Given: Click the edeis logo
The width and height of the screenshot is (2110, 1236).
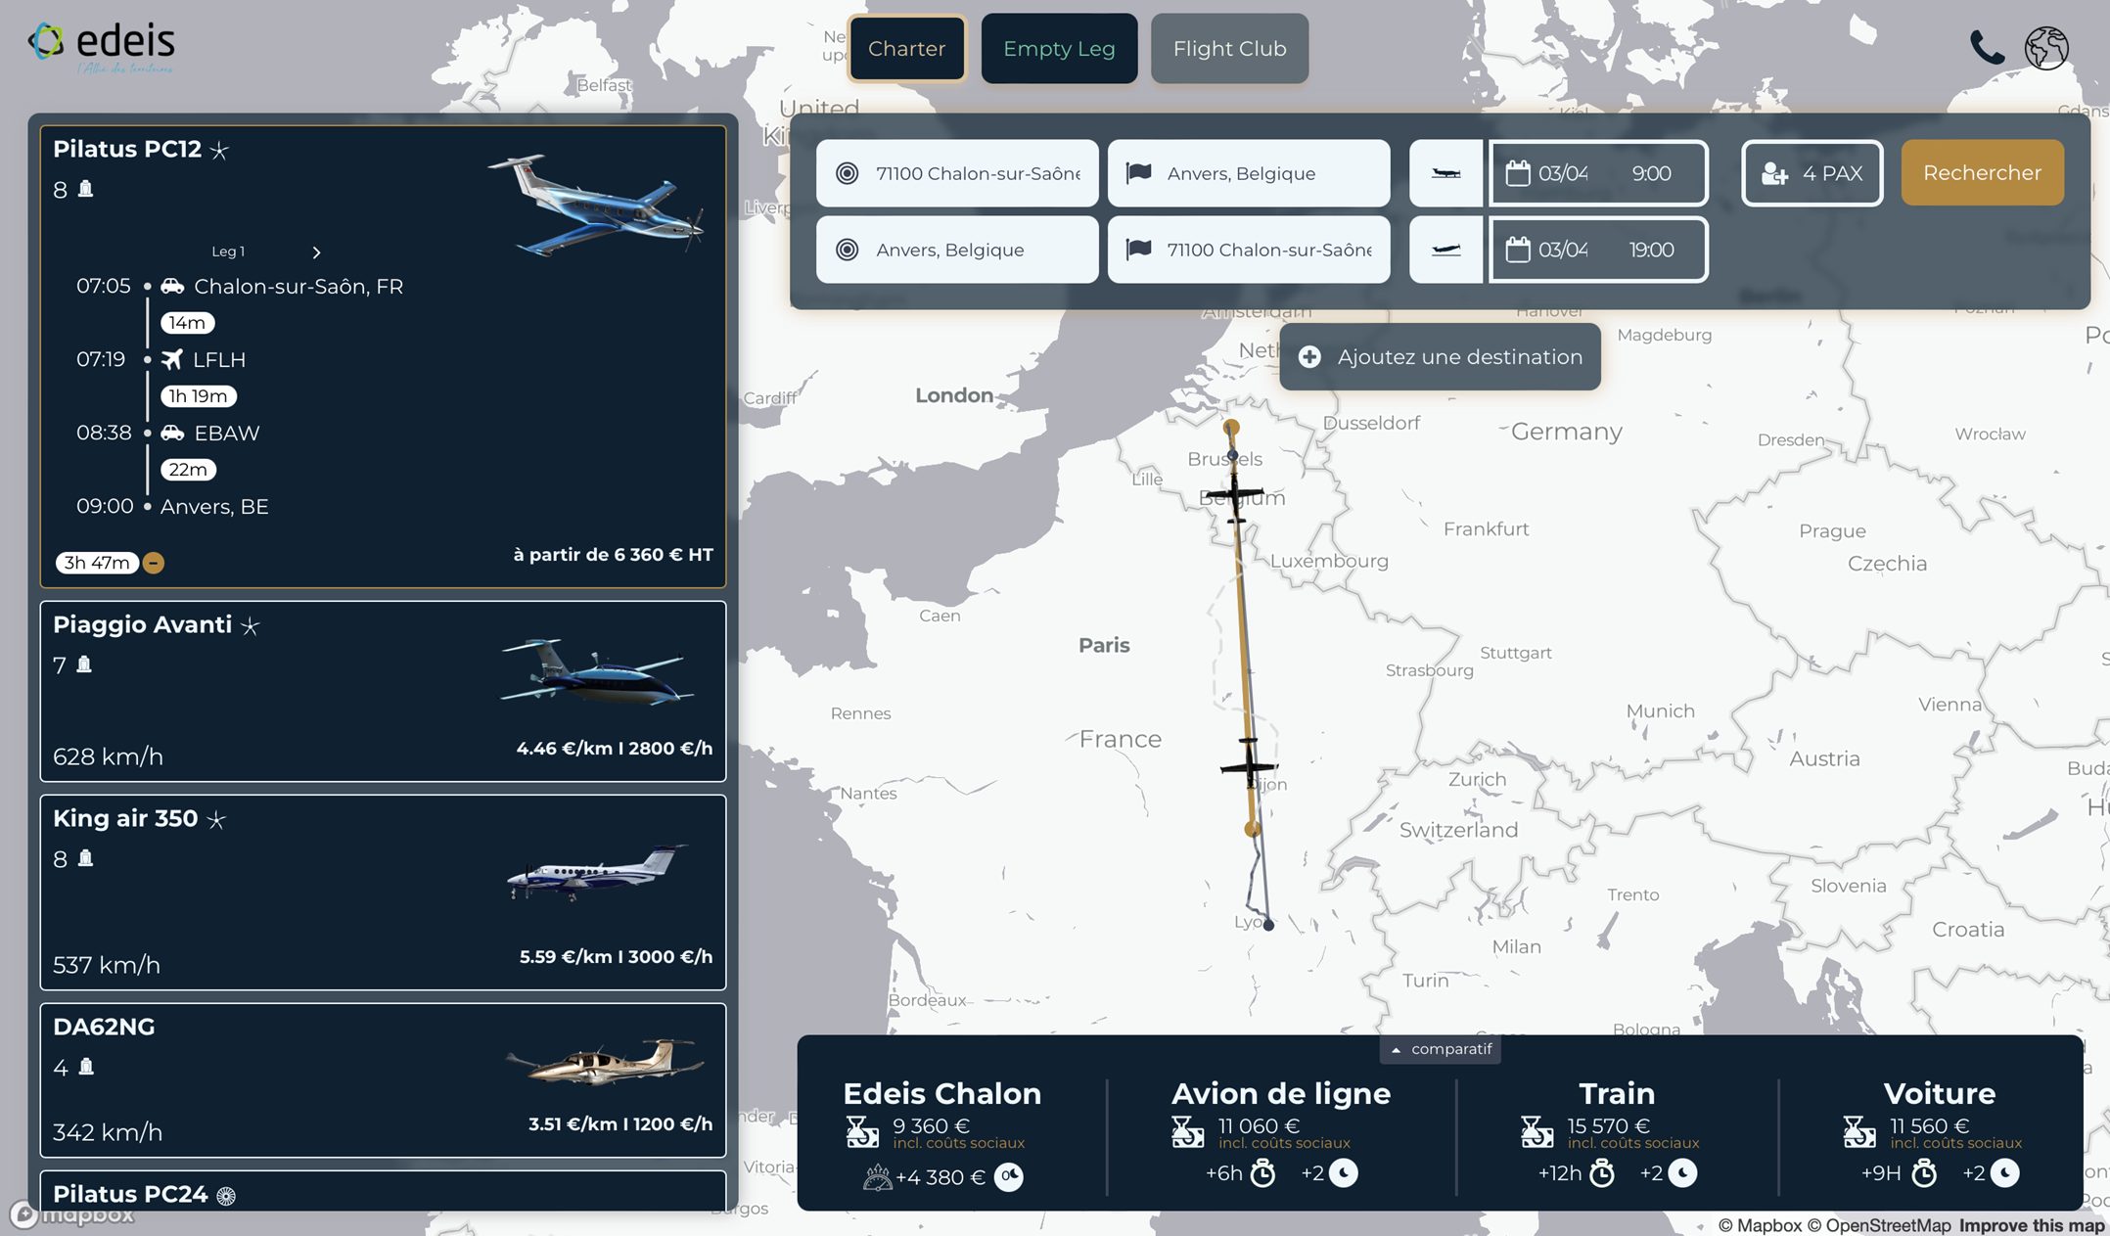Looking at the screenshot, I should tap(102, 47).
